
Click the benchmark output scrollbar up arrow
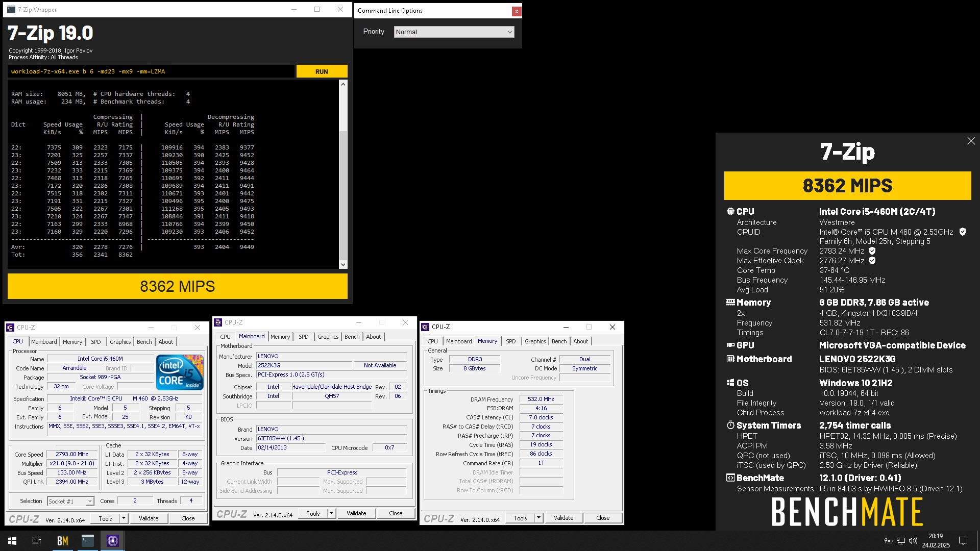(x=343, y=84)
